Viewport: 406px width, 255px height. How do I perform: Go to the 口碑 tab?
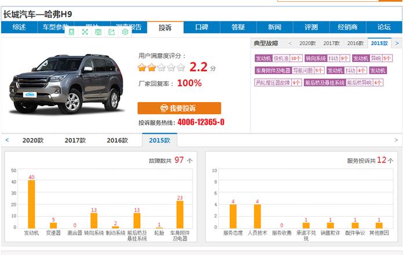(x=202, y=27)
